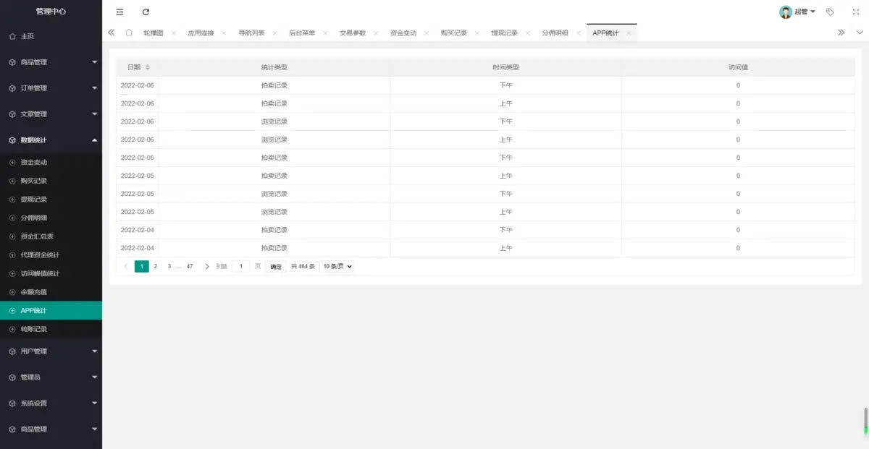The height and width of the screenshot is (449, 869).
Task: Close the 应用连接 tab
Action: [x=224, y=33]
